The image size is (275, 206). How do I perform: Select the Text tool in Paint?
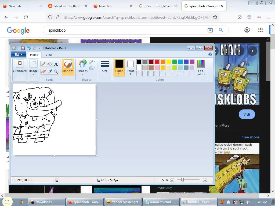click(56, 64)
